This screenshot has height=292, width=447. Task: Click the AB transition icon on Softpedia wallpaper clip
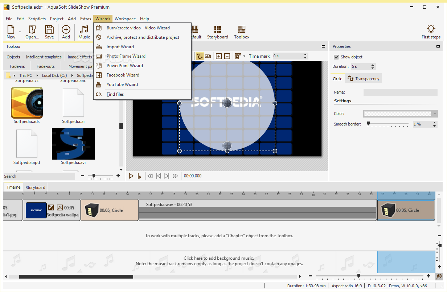(51, 207)
